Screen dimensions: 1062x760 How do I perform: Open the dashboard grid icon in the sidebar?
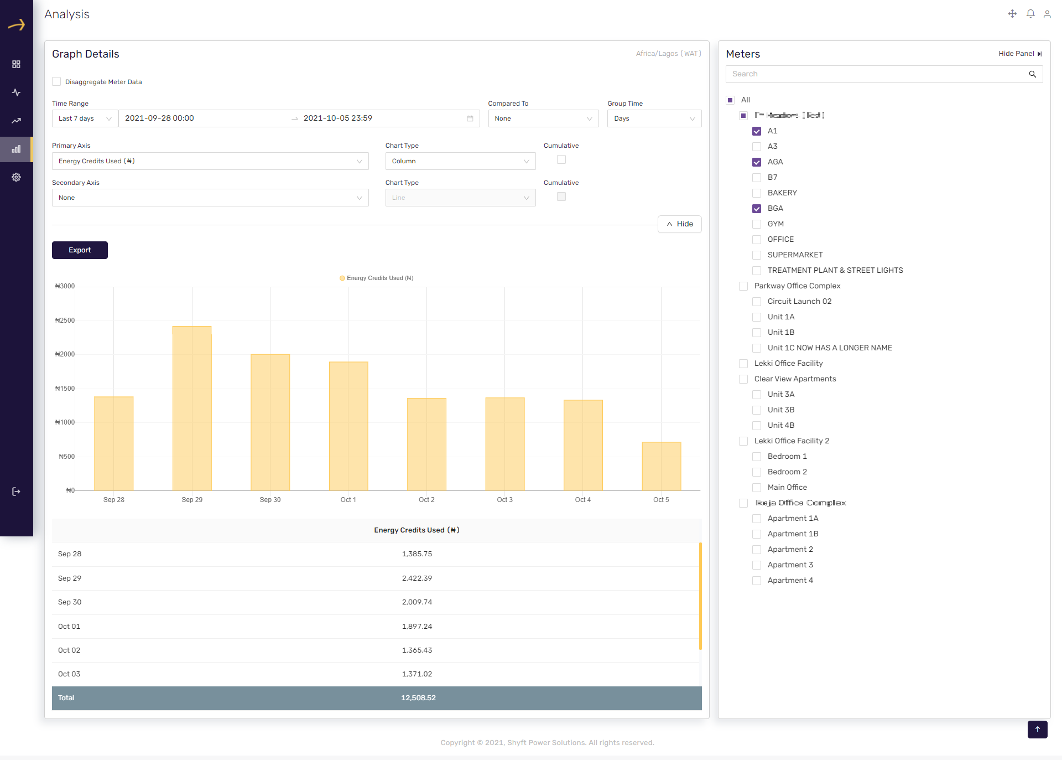16,64
